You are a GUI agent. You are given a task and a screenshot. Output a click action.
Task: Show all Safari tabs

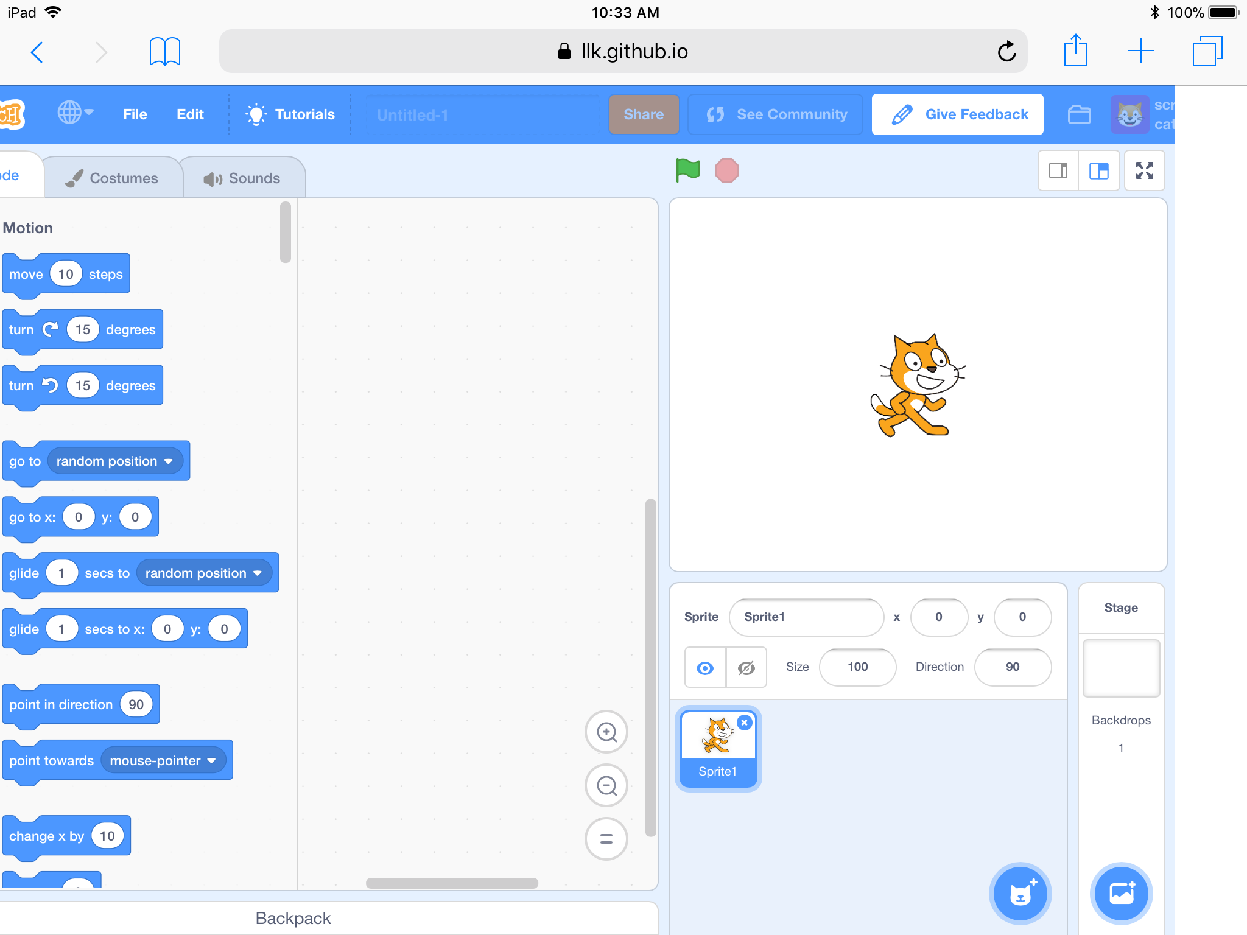coord(1207,51)
